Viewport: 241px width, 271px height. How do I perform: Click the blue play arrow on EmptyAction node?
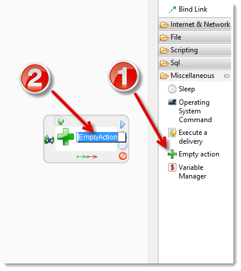[x=123, y=124]
